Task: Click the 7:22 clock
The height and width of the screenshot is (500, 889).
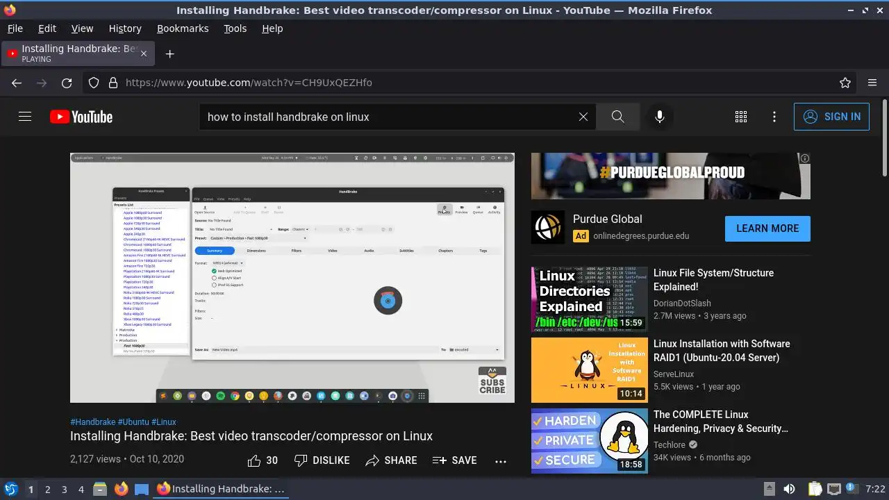Action: (x=875, y=489)
